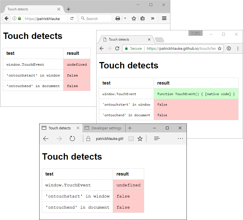Go forward in Chrome window
243x220 pixels.
(109, 48)
